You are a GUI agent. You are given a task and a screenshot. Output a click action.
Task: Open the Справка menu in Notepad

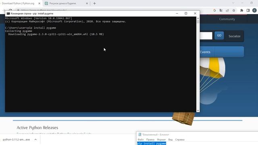click(180, 140)
